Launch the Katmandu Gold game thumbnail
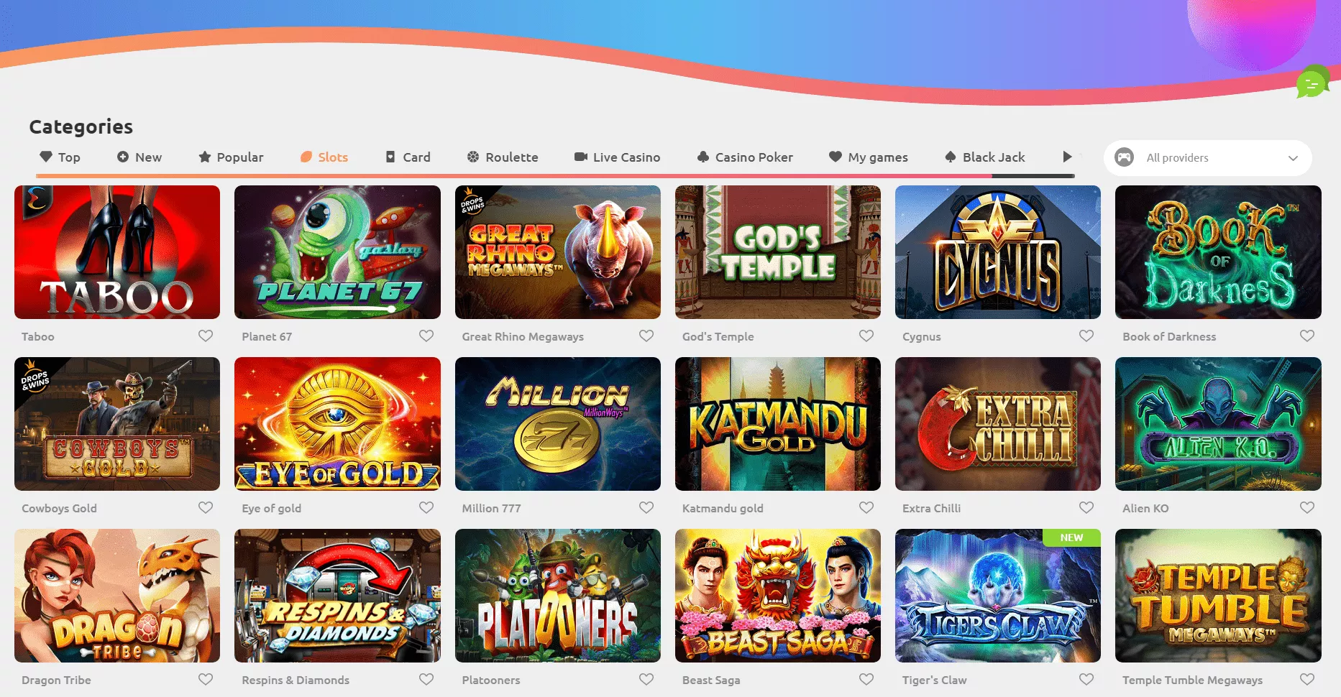The height and width of the screenshot is (697, 1341). pyautogui.click(x=778, y=424)
